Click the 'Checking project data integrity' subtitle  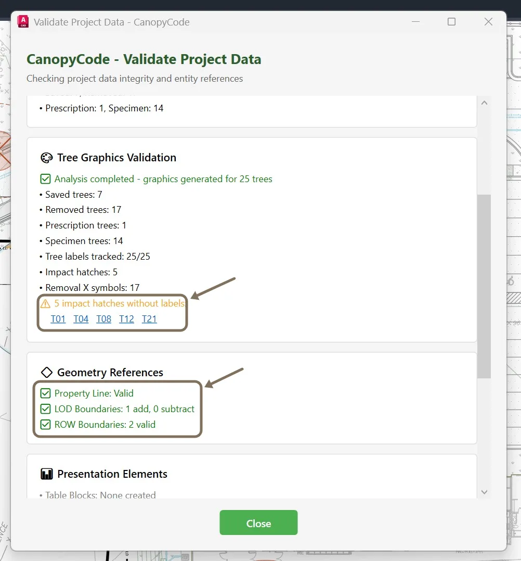[x=135, y=79]
